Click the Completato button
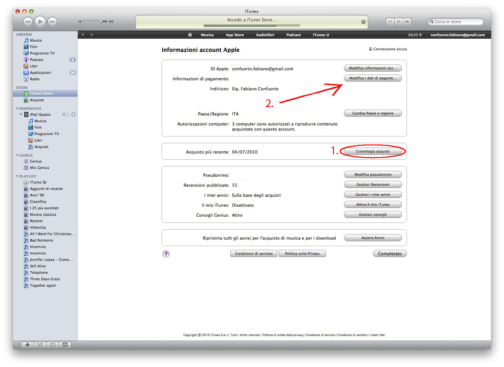Image resolution: width=504 pixels, height=367 pixels. tap(390, 253)
